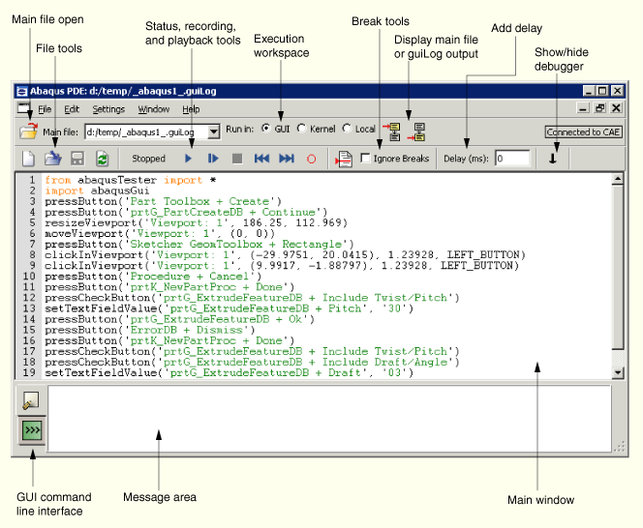Screen dimensions: 643x528
Task: Click line 1 'from abaqusTester import *'
Action: (x=131, y=180)
